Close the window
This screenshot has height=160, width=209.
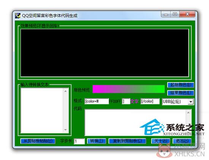[x=187, y=14]
